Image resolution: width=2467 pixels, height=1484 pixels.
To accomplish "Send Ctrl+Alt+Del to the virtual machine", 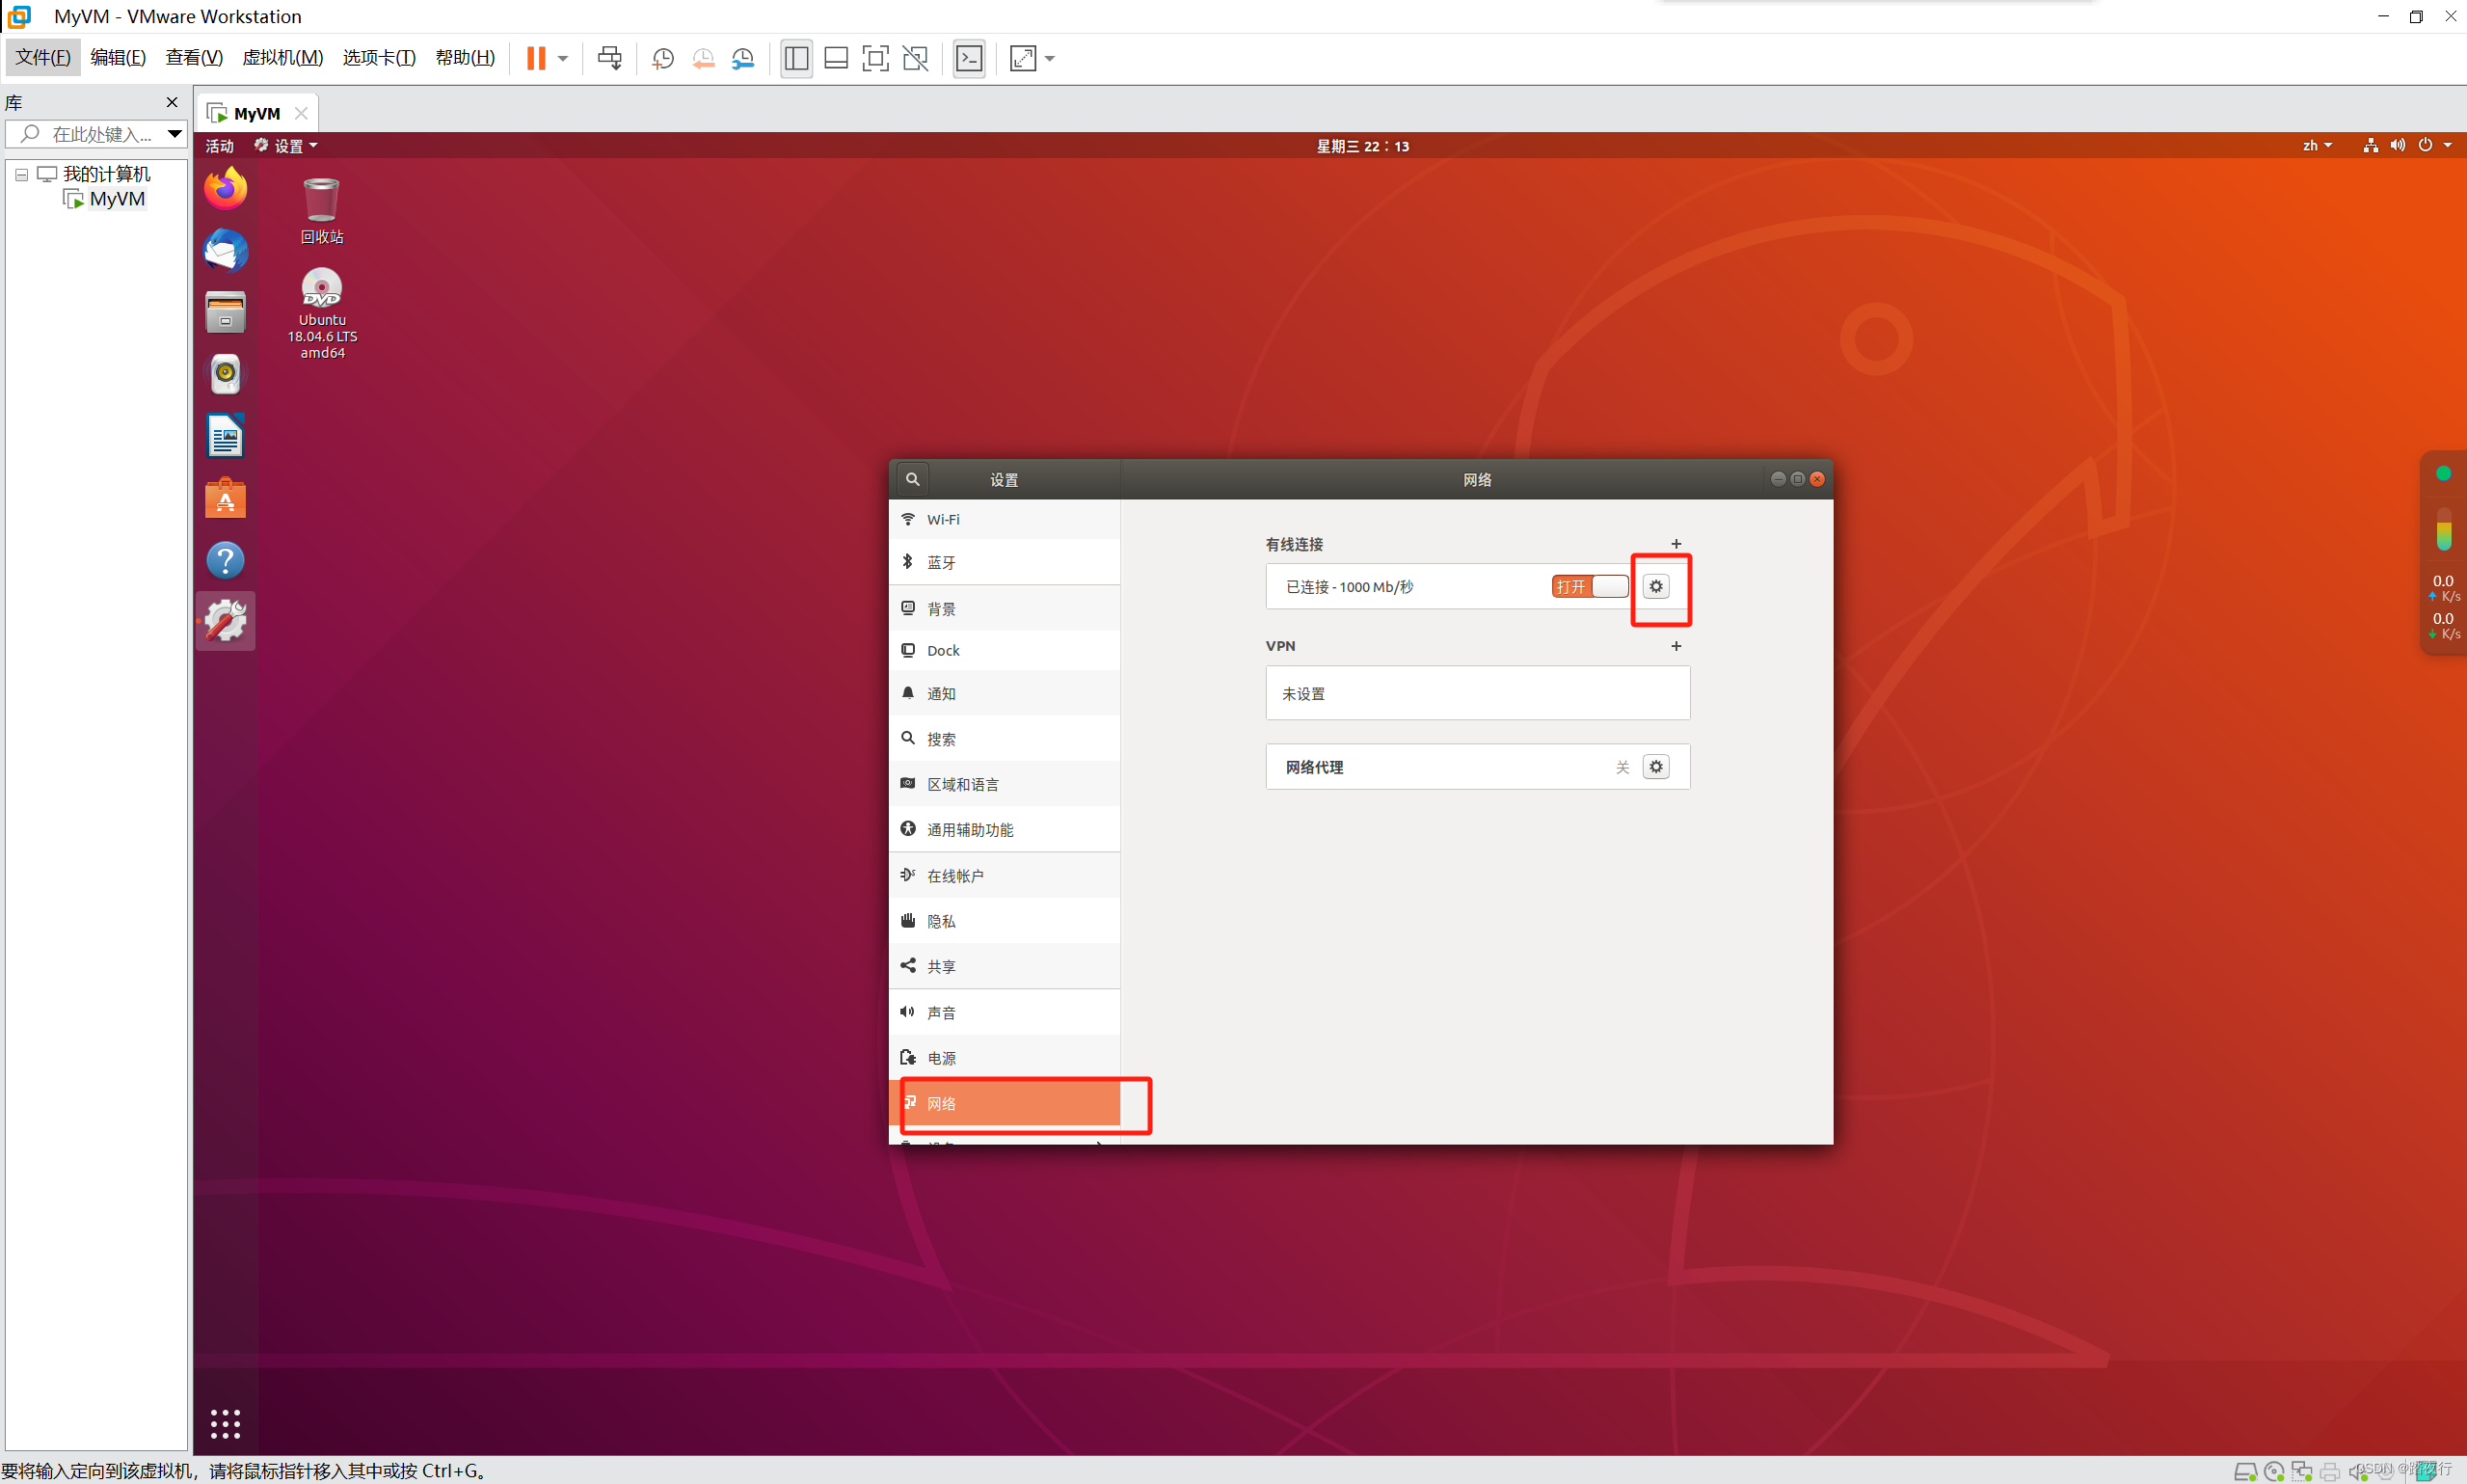I will tap(608, 58).
